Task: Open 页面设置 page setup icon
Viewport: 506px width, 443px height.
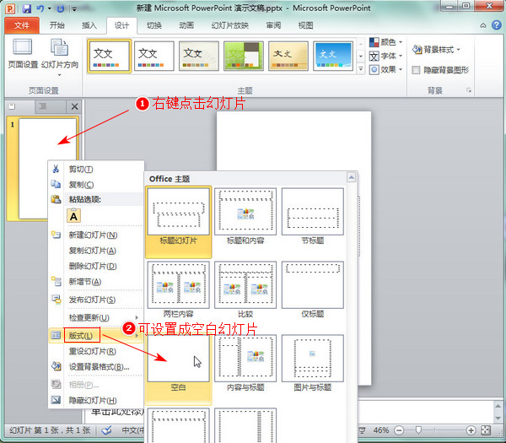Action: 23,47
